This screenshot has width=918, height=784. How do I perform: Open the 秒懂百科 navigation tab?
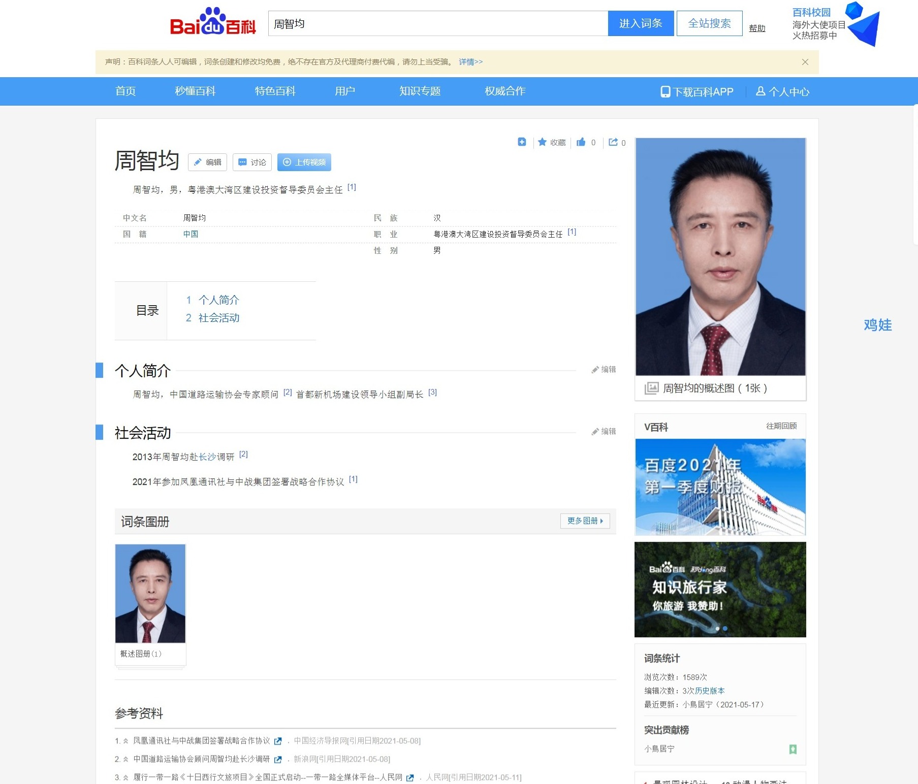pyautogui.click(x=195, y=91)
